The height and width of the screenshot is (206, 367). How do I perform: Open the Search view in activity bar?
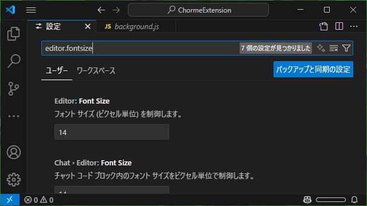(x=14, y=61)
